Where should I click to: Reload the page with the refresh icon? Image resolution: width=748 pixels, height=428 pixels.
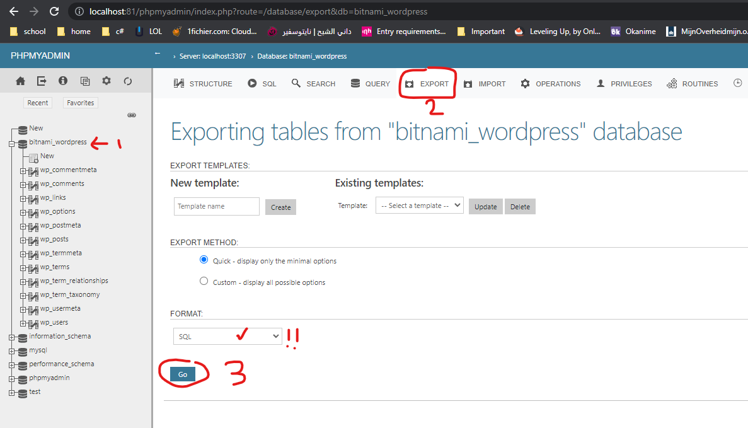pyautogui.click(x=54, y=11)
